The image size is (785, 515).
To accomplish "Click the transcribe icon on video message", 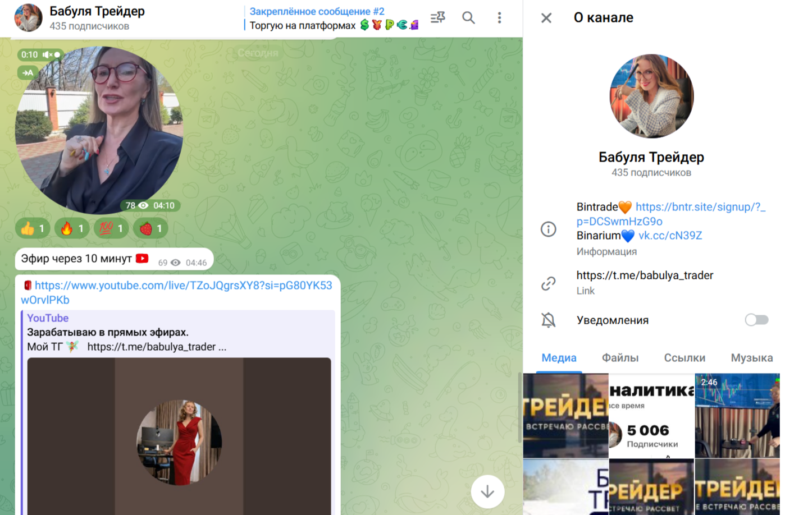I will [27, 72].
